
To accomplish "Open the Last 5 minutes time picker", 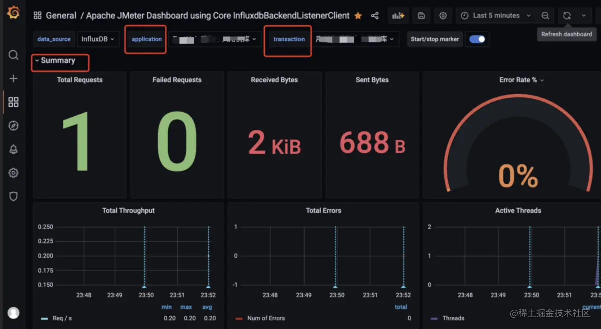I will tap(496, 16).
